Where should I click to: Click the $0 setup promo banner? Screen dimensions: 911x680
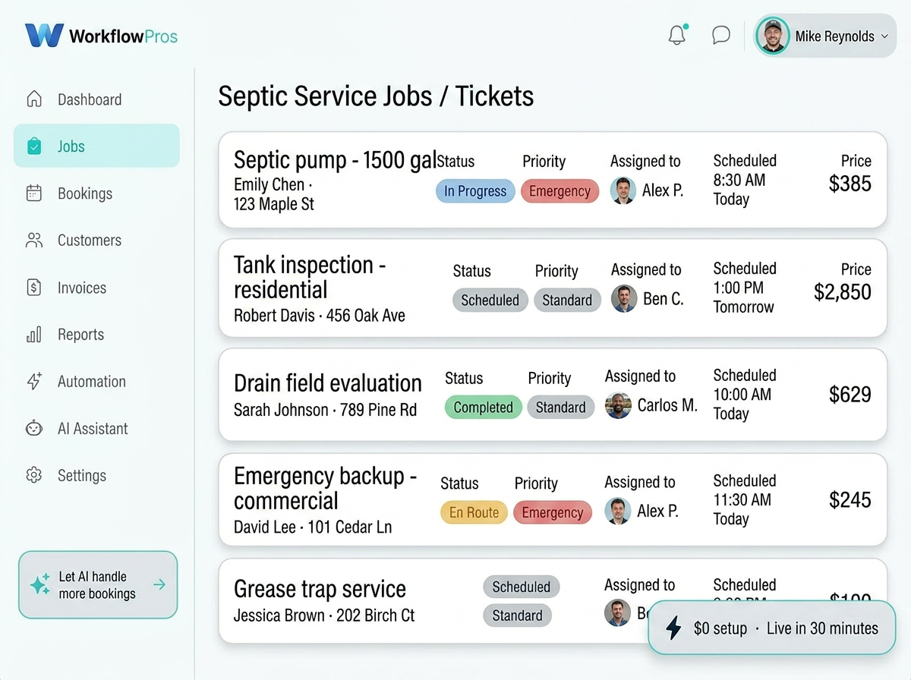pyautogui.click(x=772, y=628)
